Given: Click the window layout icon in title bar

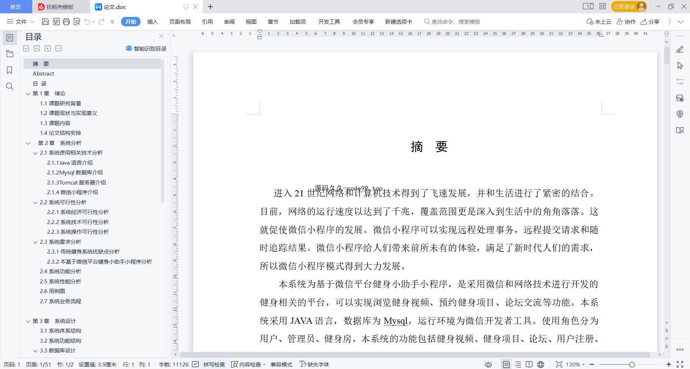Looking at the screenshot, I should coord(588,6).
